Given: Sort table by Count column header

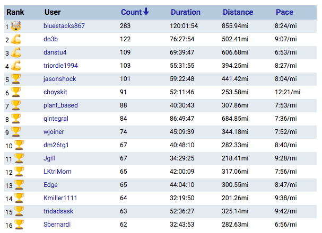Looking at the screenshot, I should point(131,12).
